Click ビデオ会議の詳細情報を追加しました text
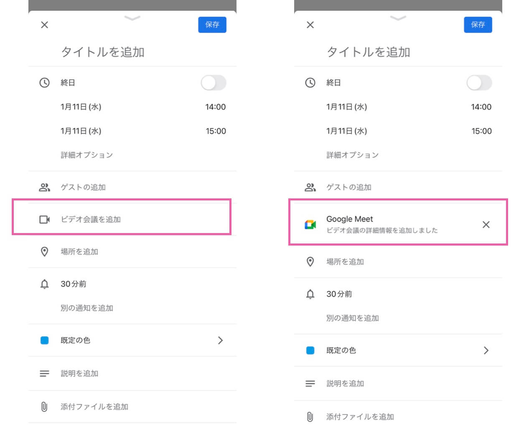This screenshot has width=529, height=426. coord(382,230)
